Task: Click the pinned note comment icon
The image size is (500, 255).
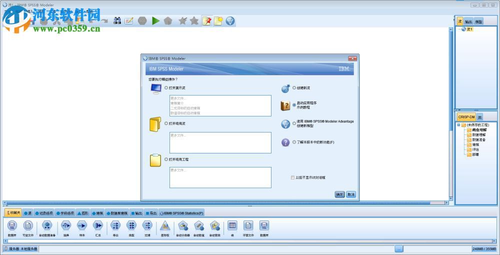Action: (206, 21)
